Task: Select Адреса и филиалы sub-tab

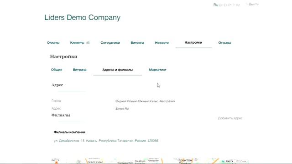Action: coord(118,70)
